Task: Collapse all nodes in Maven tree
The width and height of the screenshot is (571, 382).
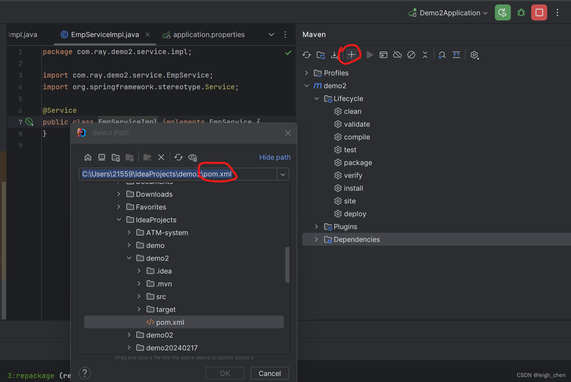Action: tap(425, 55)
